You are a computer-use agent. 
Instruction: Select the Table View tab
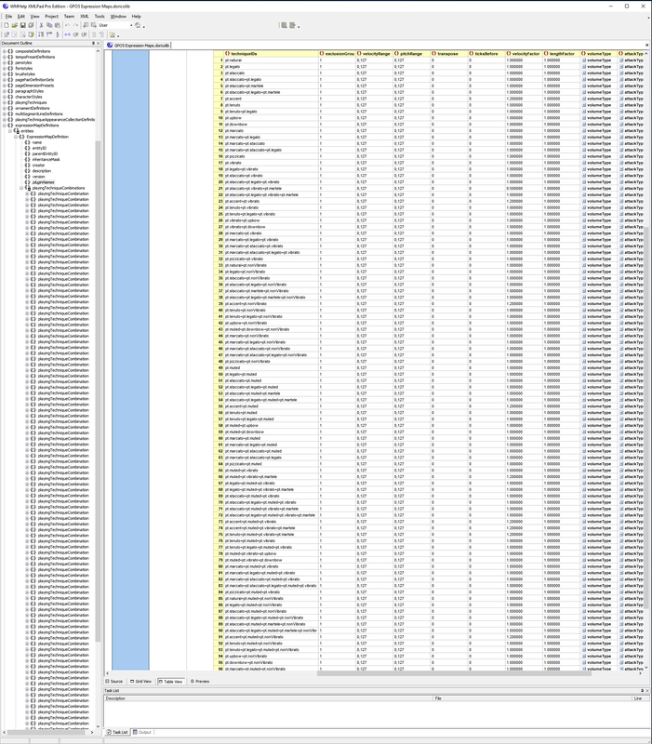click(x=170, y=682)
